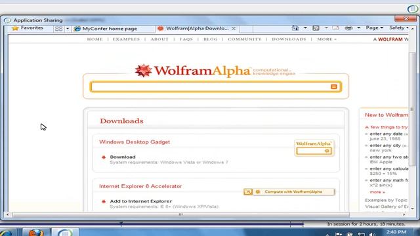Open the Safety menu
The image size is (420, 236).
coord(399,28)
